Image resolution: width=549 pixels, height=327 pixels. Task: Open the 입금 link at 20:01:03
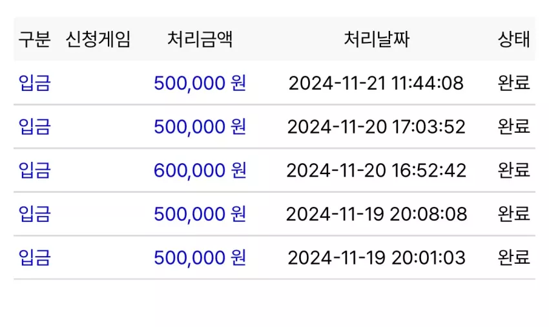pyautogui.click(x=35, y=257)
